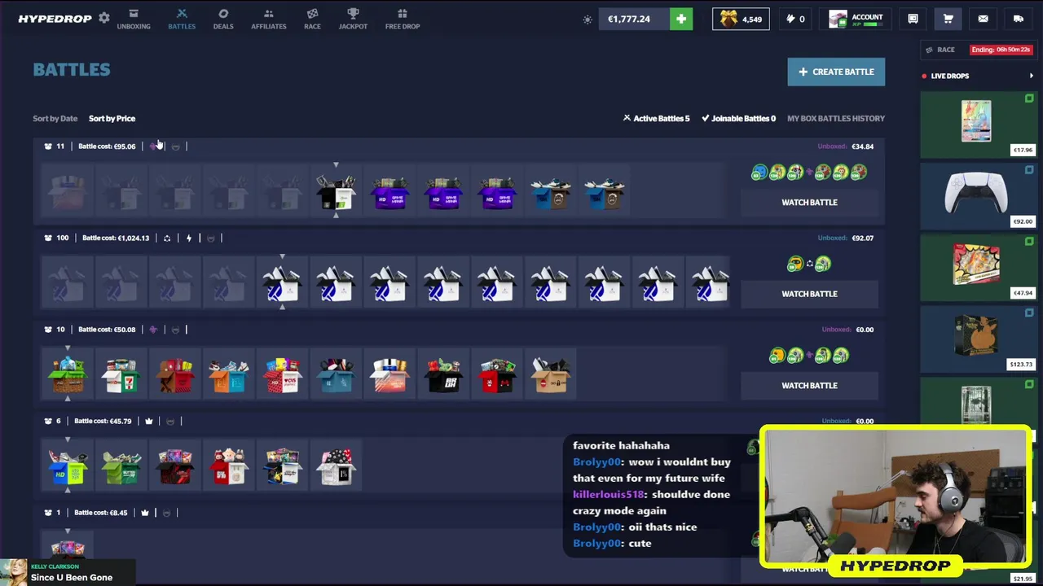Click the last sneaker box in €95.06 battle
This screenshot has width=1043, height=586.
[604, 193]
